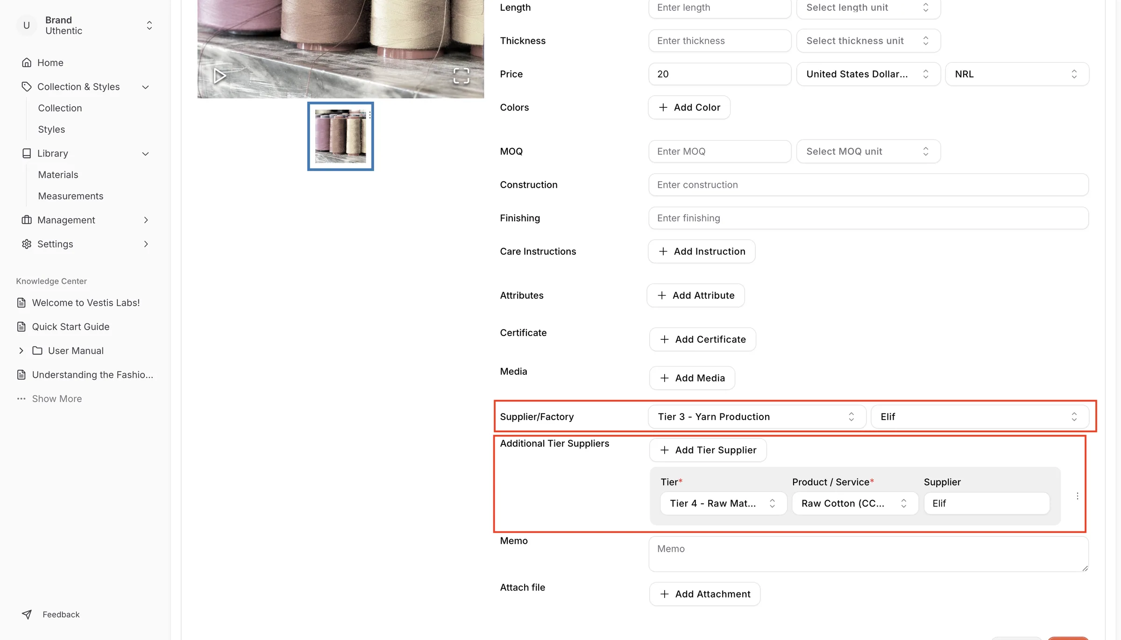
Task: Click the Add Tier Supplier button
Action: pos(708,450)
